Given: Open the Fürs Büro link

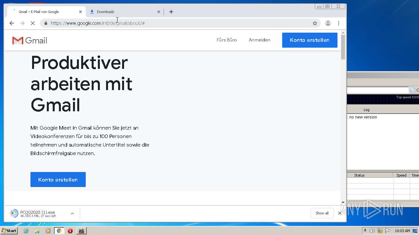Looking at the screenshot, I should coord(227,40).
